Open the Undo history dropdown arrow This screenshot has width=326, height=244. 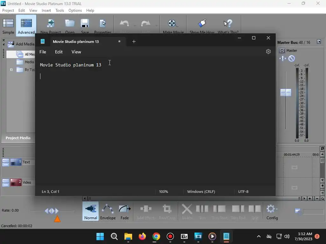pyautogui.click(x=135, y=26)
